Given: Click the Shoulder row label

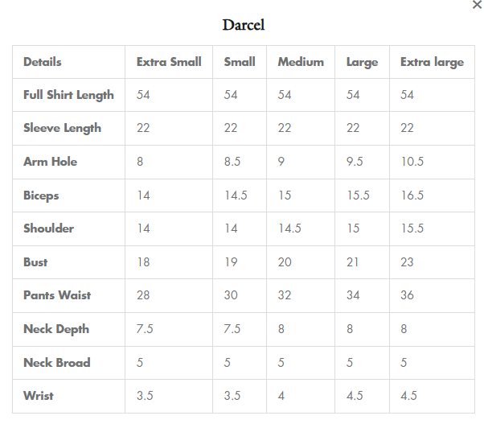Looking at the screenshot, I should (x=48, y=228).
